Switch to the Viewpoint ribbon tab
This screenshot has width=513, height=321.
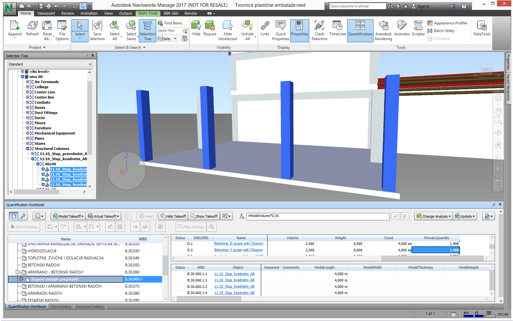pyautogui.click(x=46, y=13)
